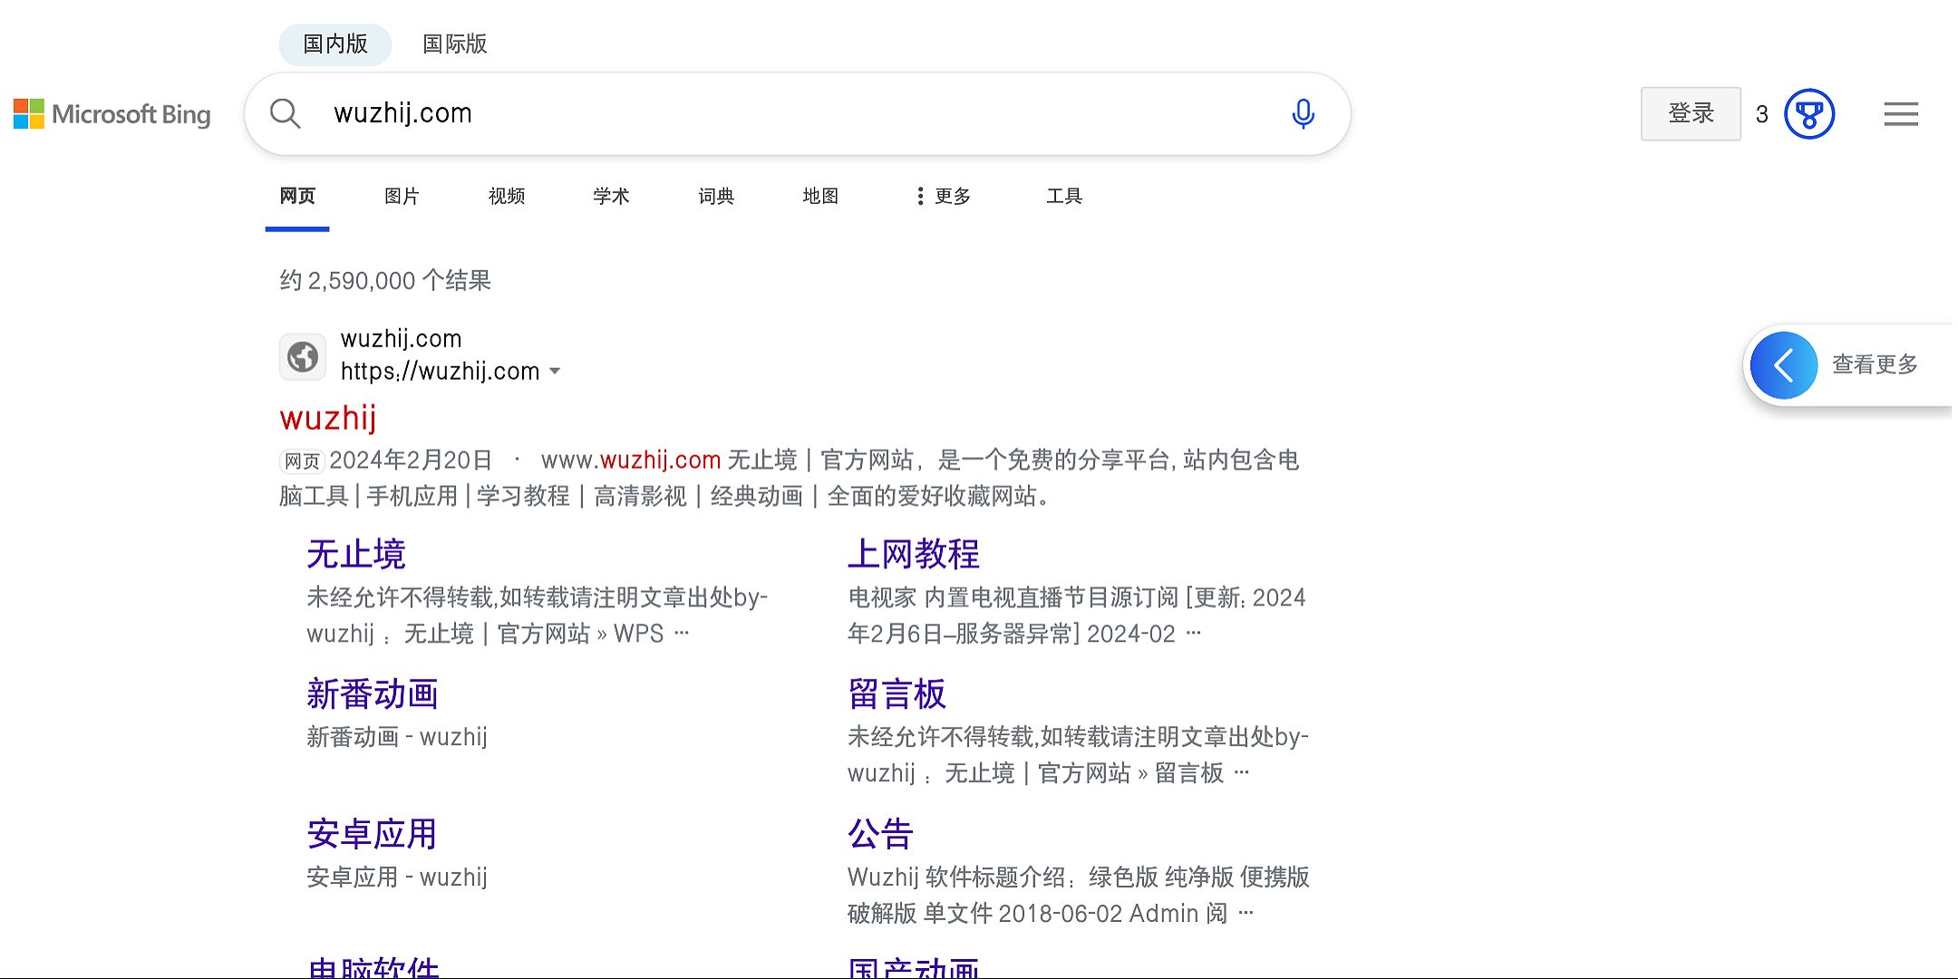Activate voice search microphone icon

tap(1303, 114)
